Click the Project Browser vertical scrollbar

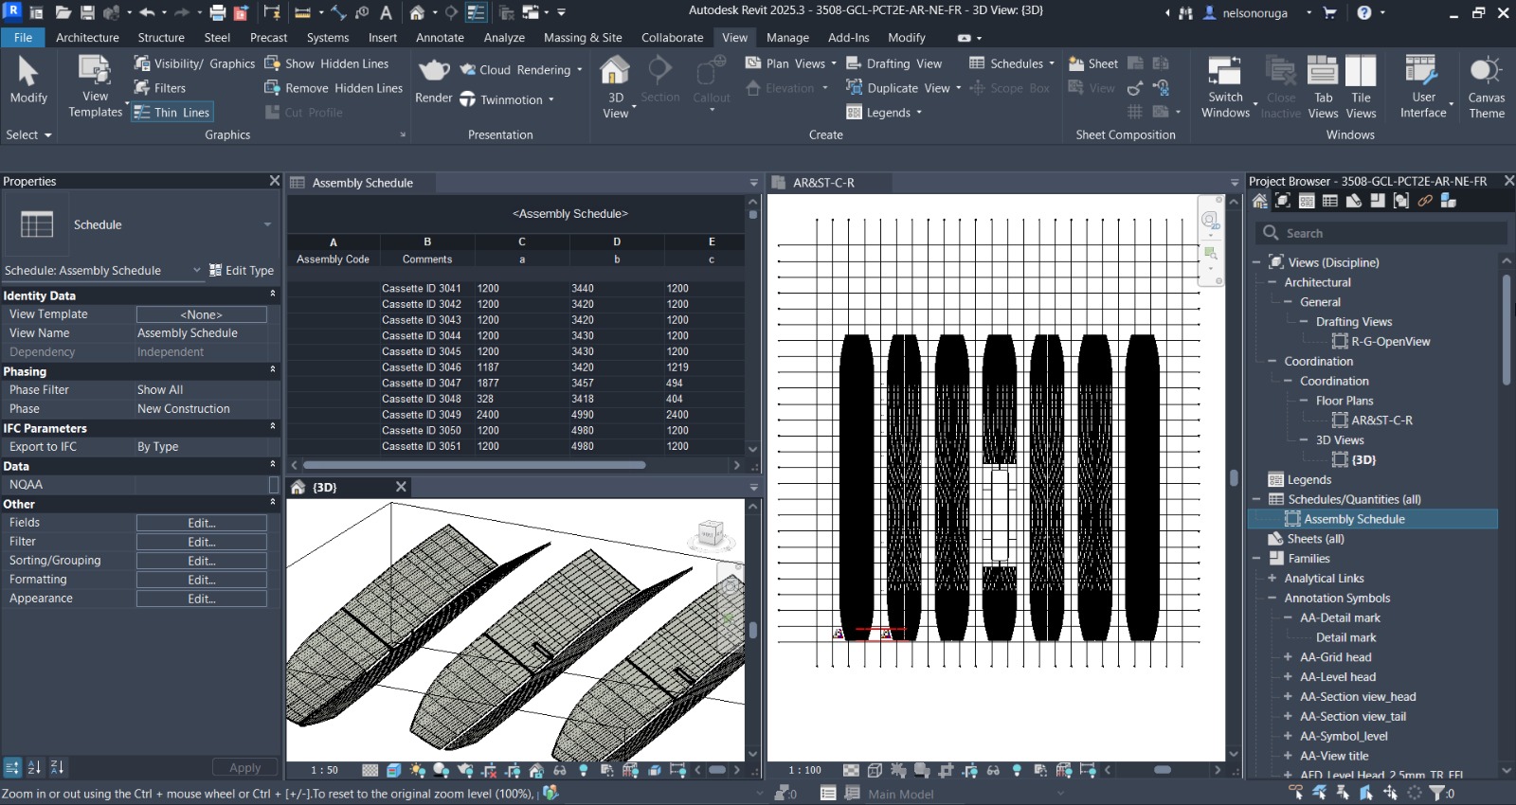pos(1507,330)
